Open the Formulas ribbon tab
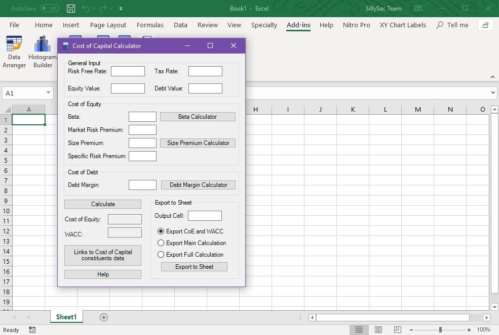Image resolution: width=499 pixels, height=335 pixels. click(150, 25)
